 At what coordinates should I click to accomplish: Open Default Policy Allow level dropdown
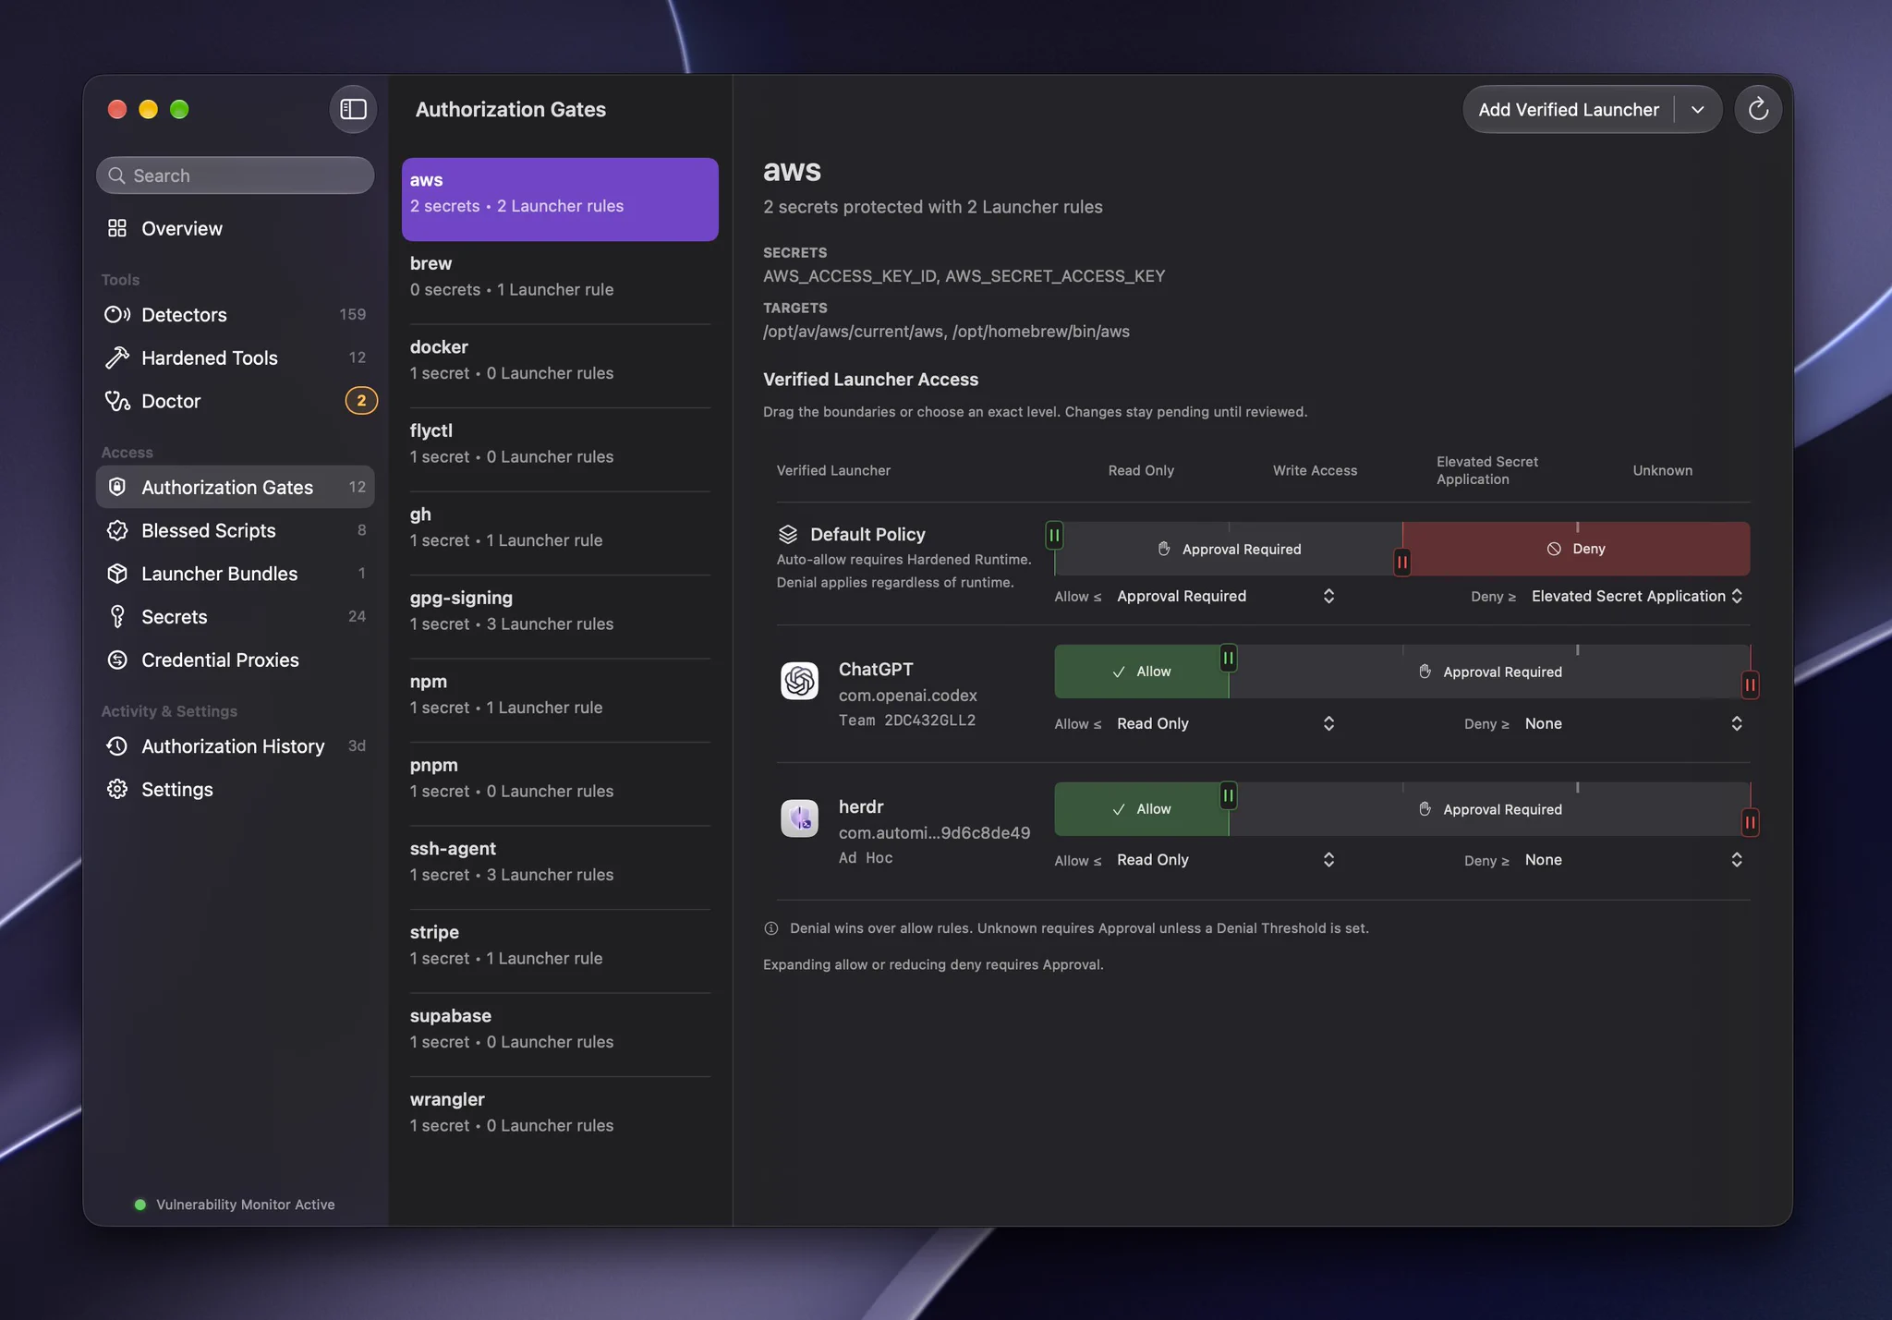click(x=1225, y=596)
